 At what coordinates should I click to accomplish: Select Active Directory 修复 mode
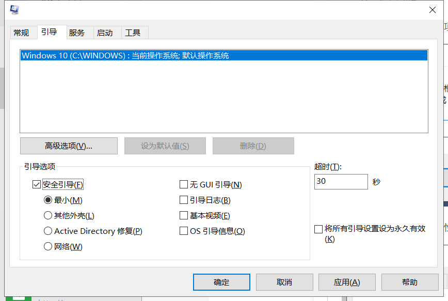coord(47,231)
